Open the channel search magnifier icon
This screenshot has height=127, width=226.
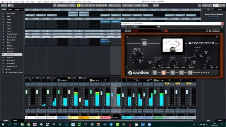click(54, 5)
